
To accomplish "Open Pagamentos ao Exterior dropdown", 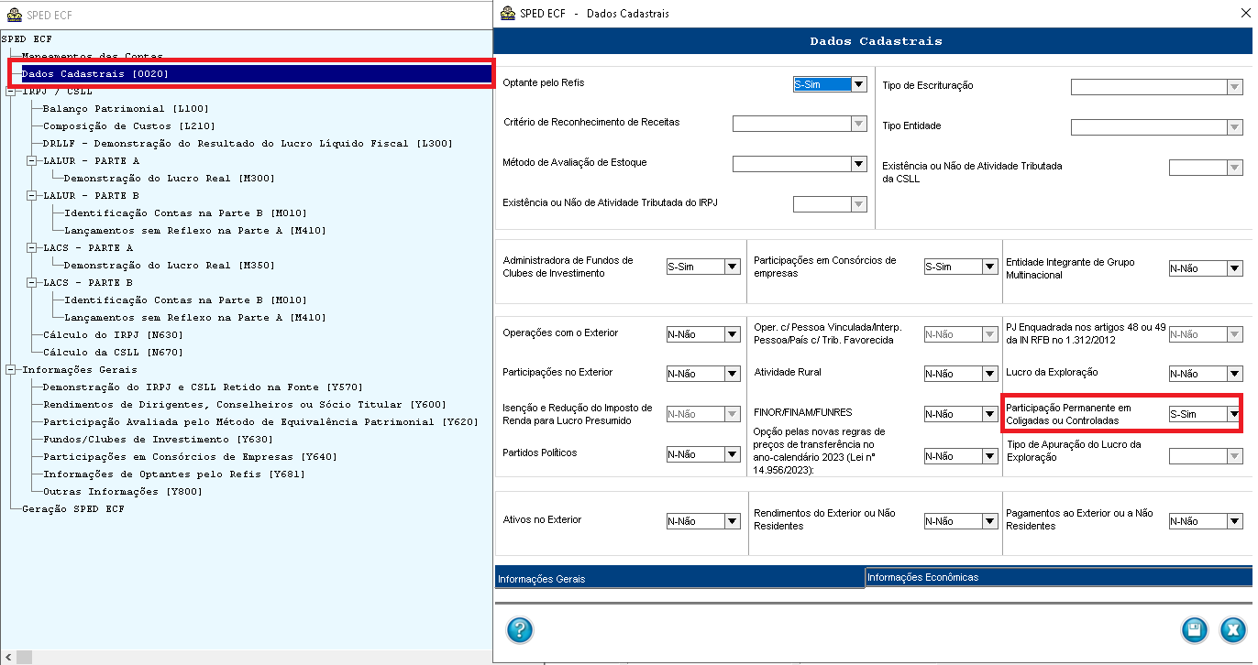I will click(x=1234, y=521).
